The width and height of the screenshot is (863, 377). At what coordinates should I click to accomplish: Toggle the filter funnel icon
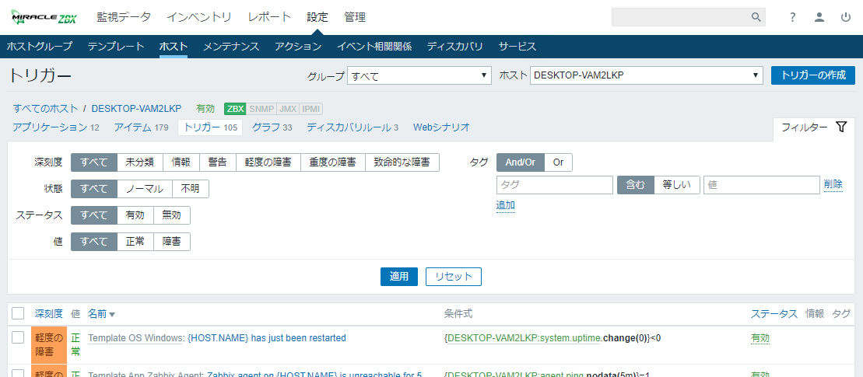(840, 127)
